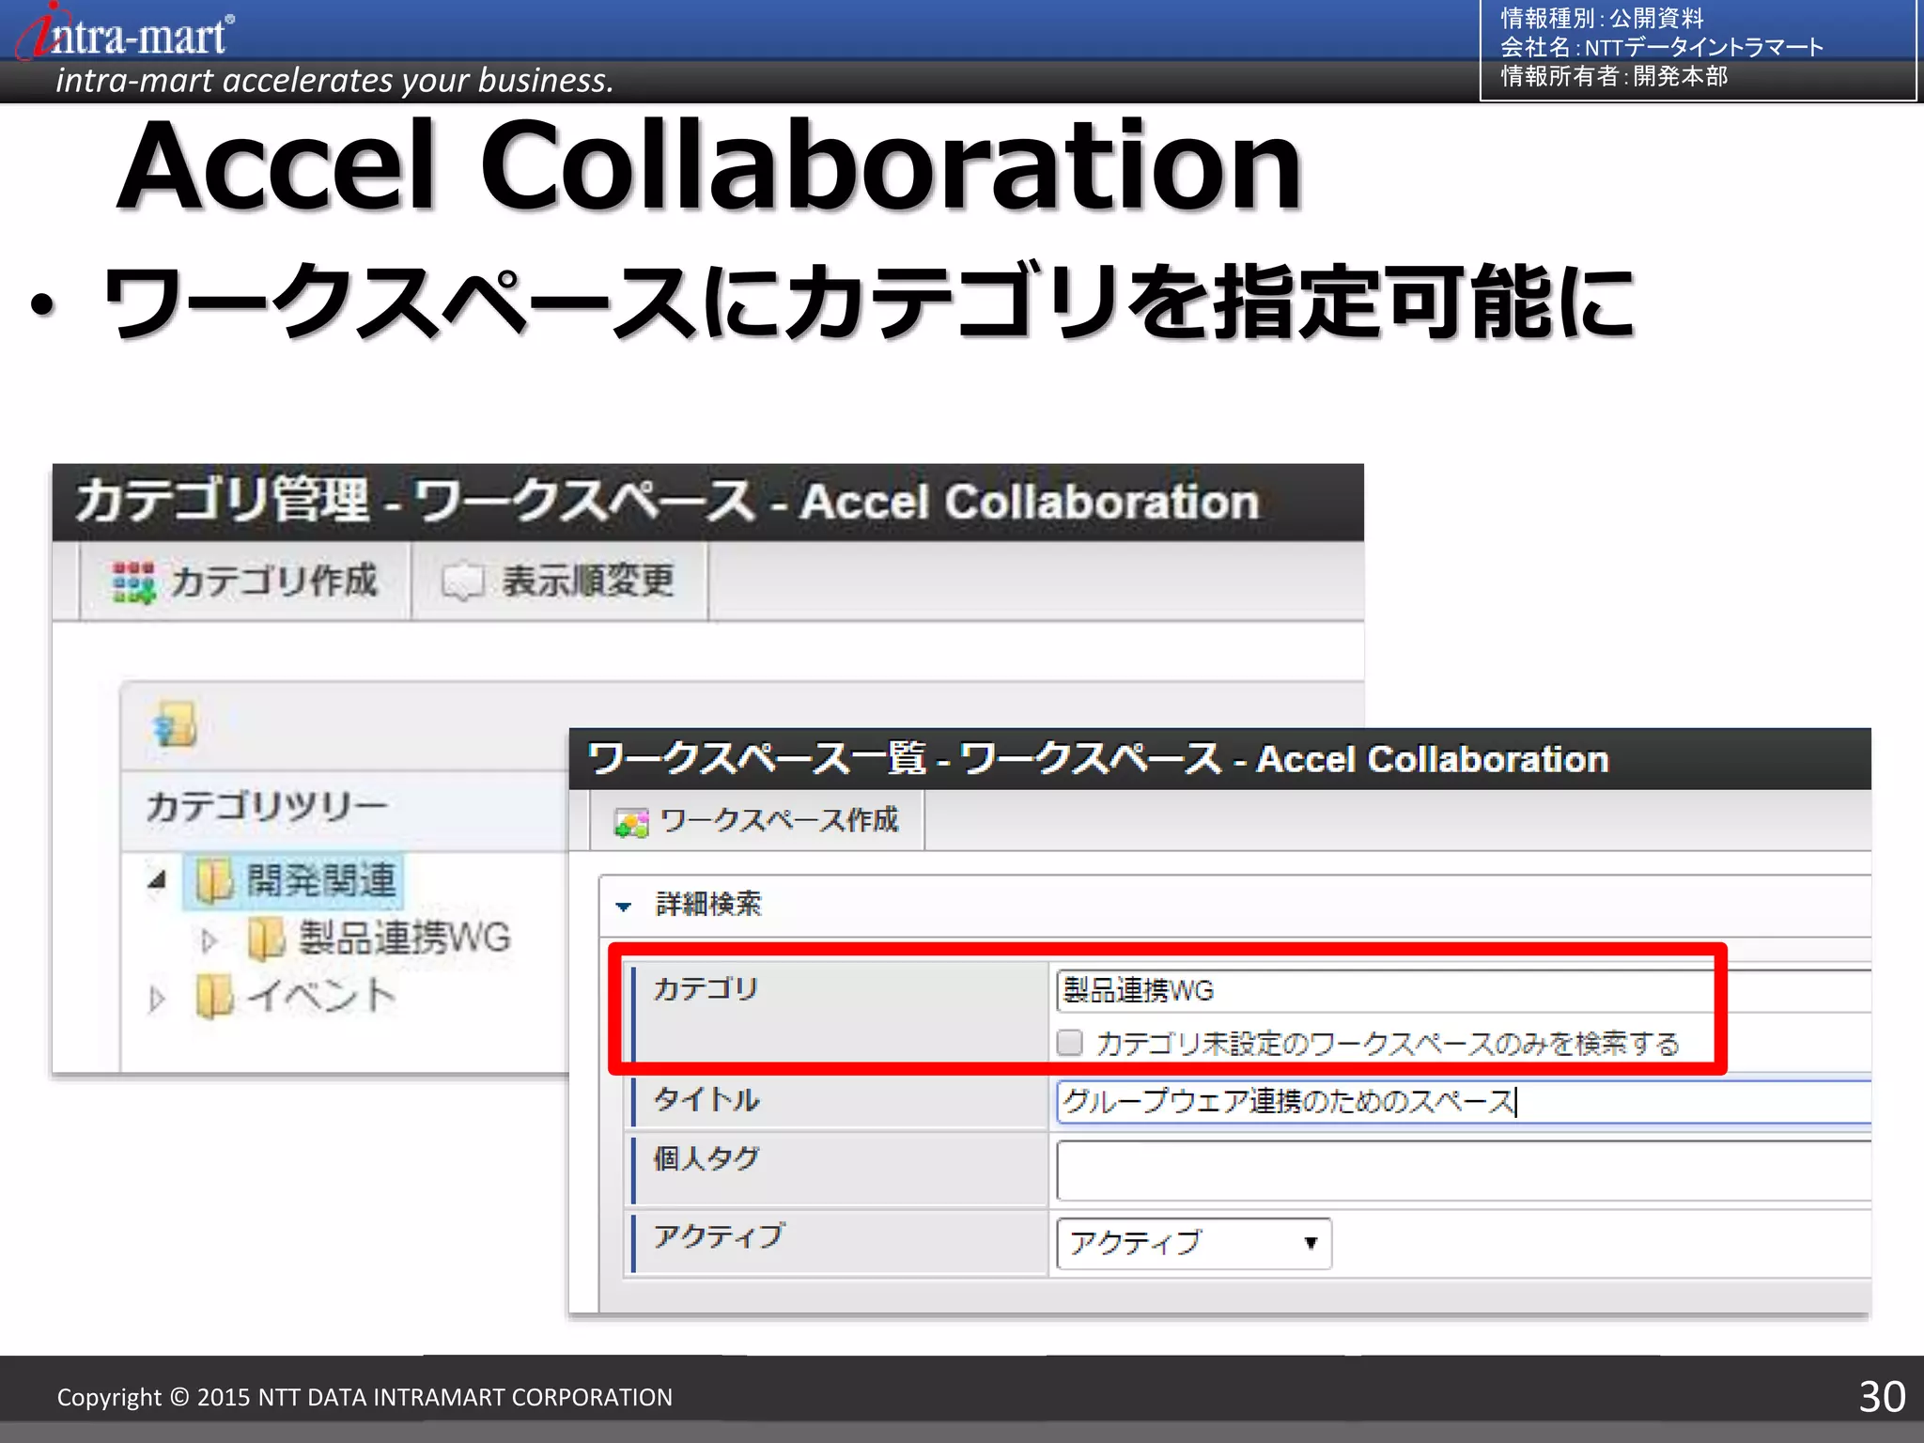Image resolution: width=1924 pixels, height=1443 pixels.
Task: Click the 開発関連 folder icon
Action: [x=214, y=881]
